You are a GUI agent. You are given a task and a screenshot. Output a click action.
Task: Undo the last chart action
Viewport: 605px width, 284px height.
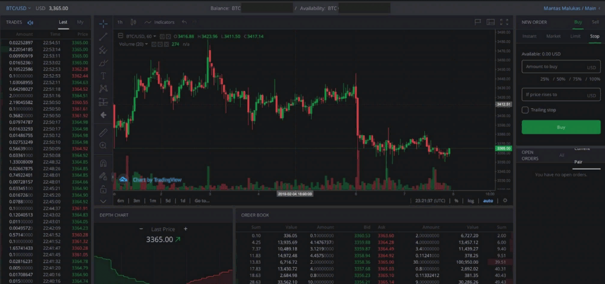[x=184, y=22]
